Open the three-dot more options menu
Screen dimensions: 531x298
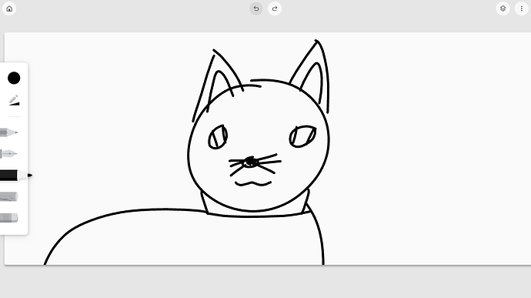pos(522,8)
